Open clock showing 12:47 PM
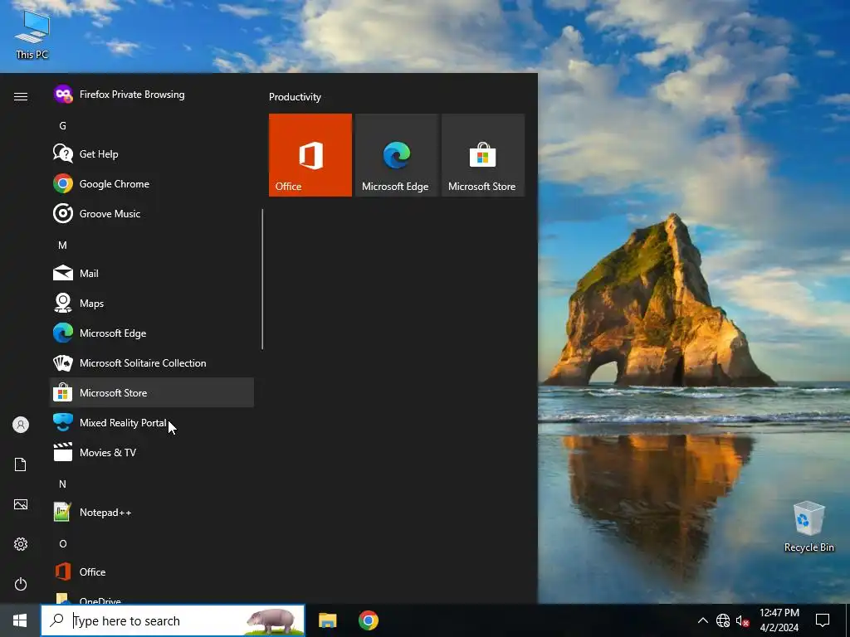The image size is (850, 637). click(x=779, y=620)
